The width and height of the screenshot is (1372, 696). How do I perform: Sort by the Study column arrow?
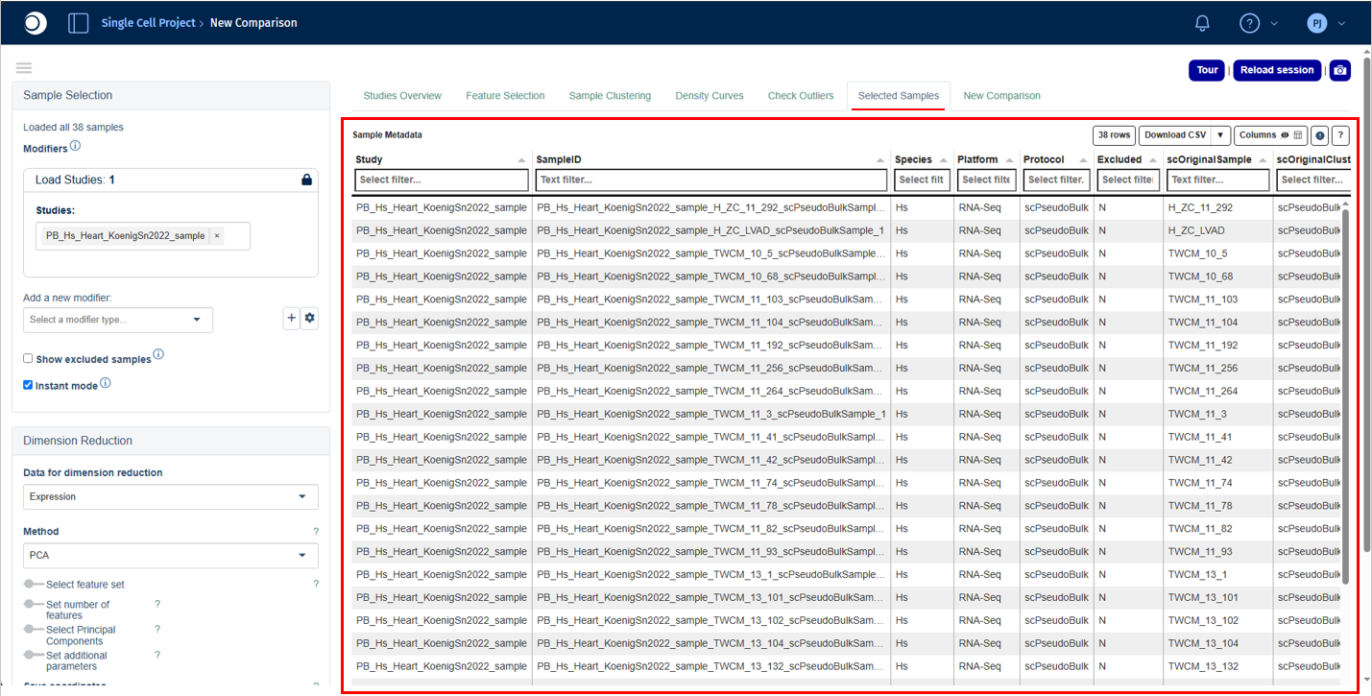pos(521,159)
